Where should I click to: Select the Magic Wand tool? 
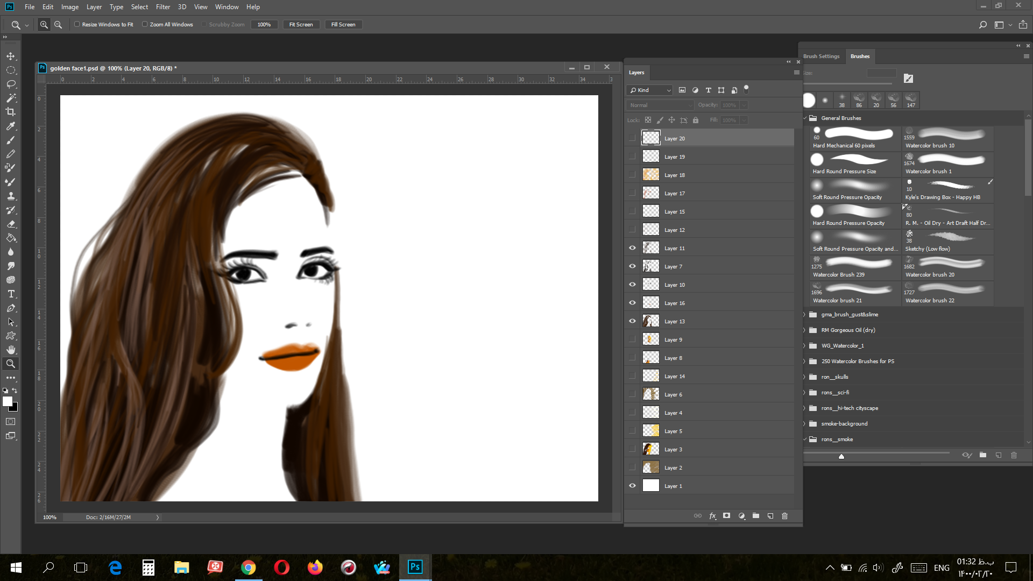(11, 98)
